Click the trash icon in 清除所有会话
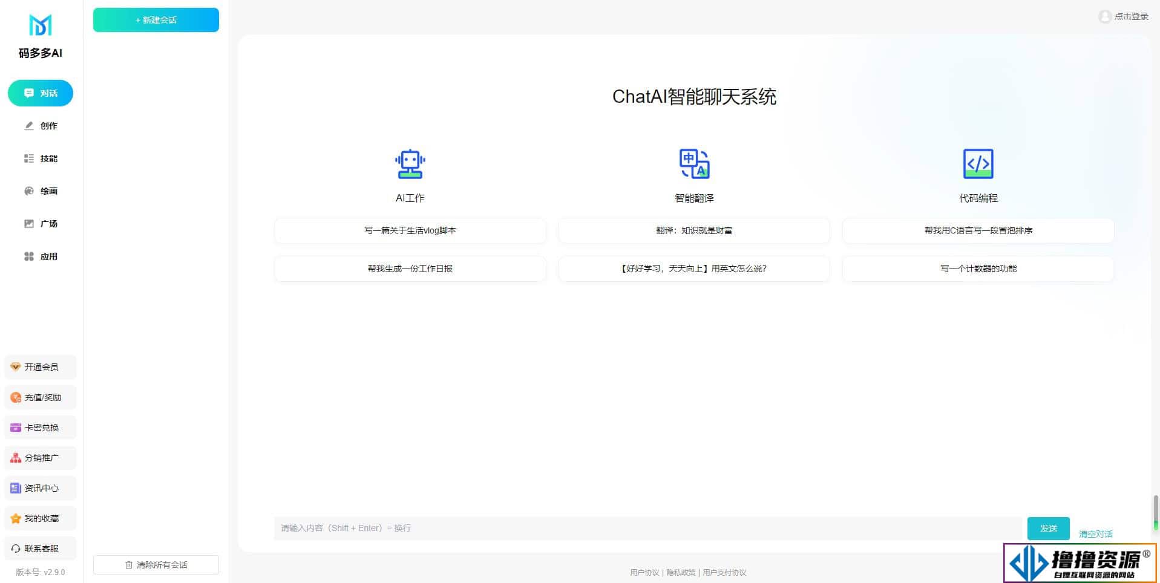The image size is (1160, 583). tap(129, 565)
